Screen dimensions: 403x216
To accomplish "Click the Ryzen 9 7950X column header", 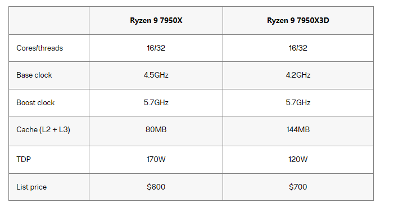I will 156,21.
